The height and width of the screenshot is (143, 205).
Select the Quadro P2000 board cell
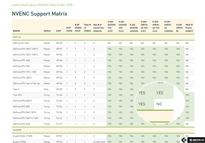(19, 142)
